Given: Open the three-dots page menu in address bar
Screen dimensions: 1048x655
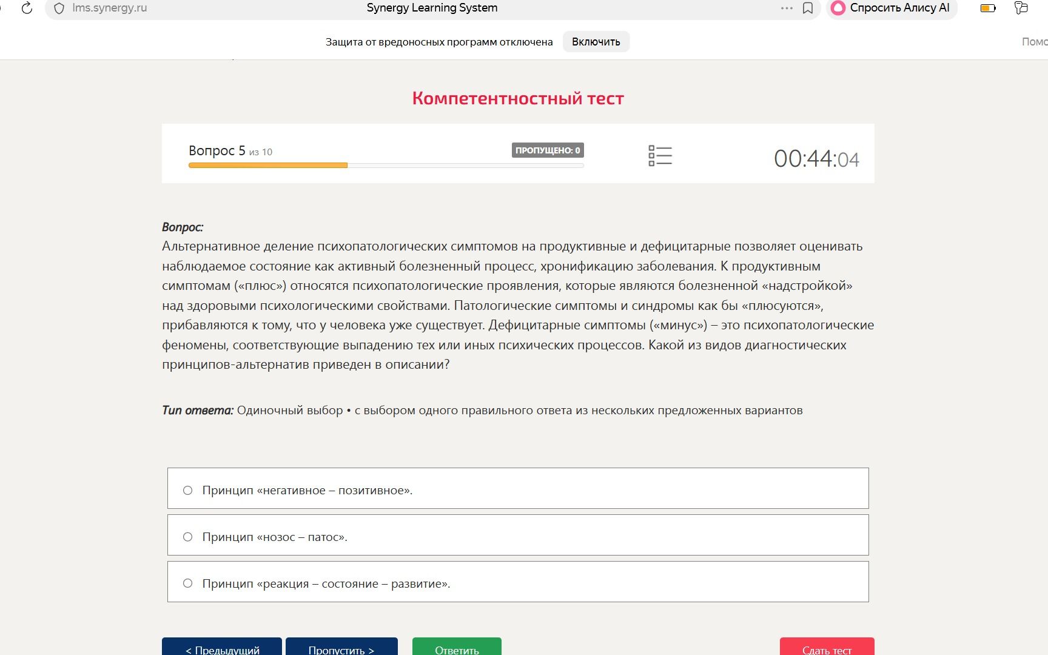Looking at the screenshot, I should (787, 8).
